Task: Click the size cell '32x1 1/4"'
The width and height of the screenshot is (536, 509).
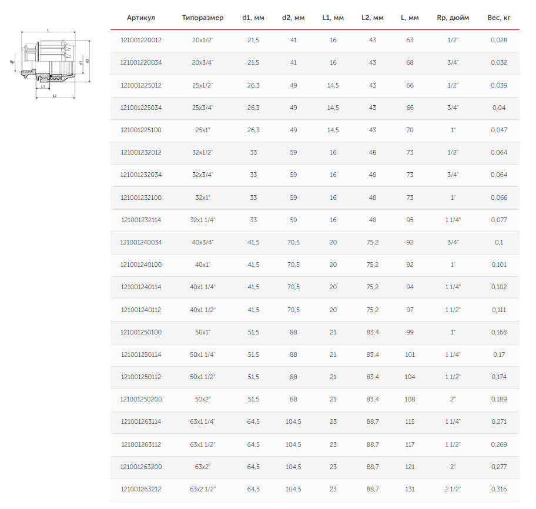Action: point(202,220)
